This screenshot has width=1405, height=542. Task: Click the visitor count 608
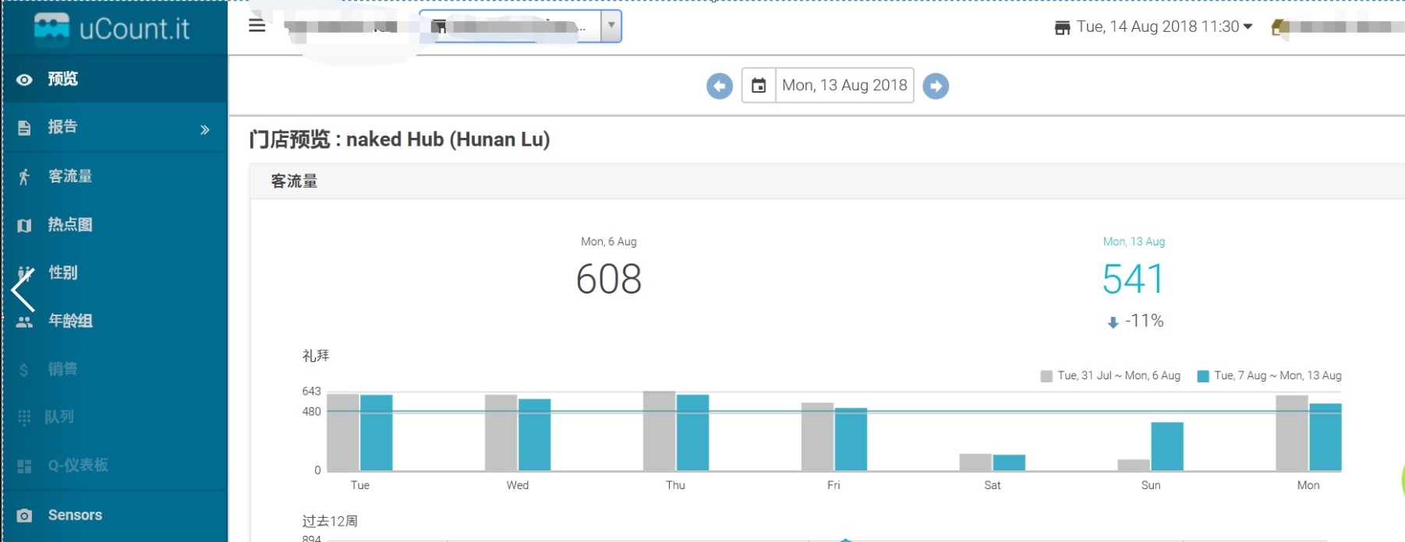(609, 279)
